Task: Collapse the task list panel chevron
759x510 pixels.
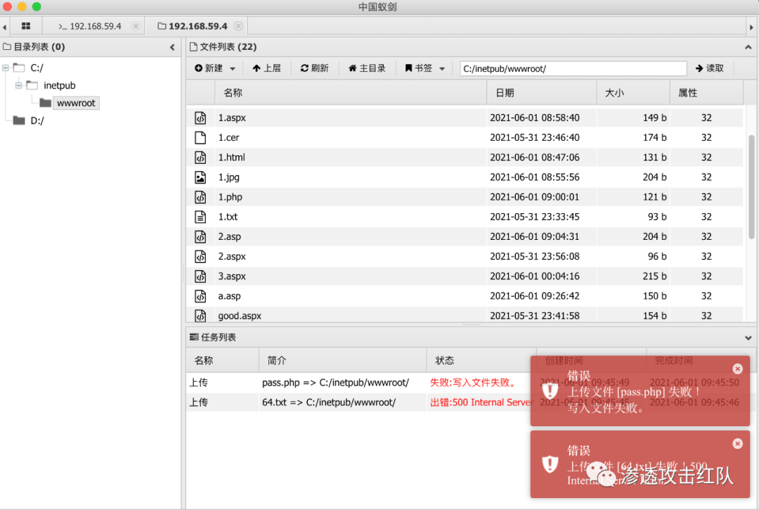Action: (748, 338)
